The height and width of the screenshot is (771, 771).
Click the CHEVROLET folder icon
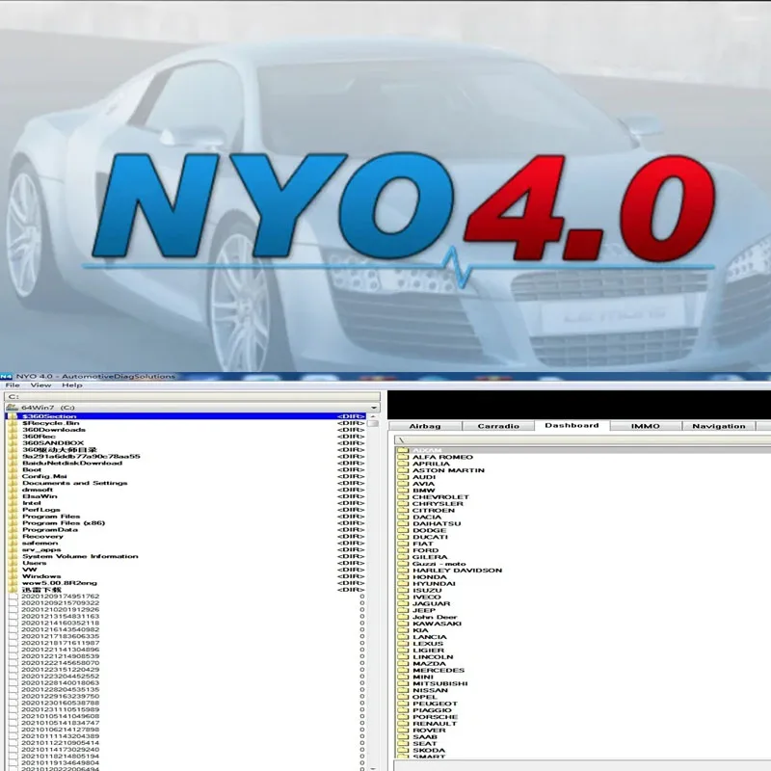point(403,497)
